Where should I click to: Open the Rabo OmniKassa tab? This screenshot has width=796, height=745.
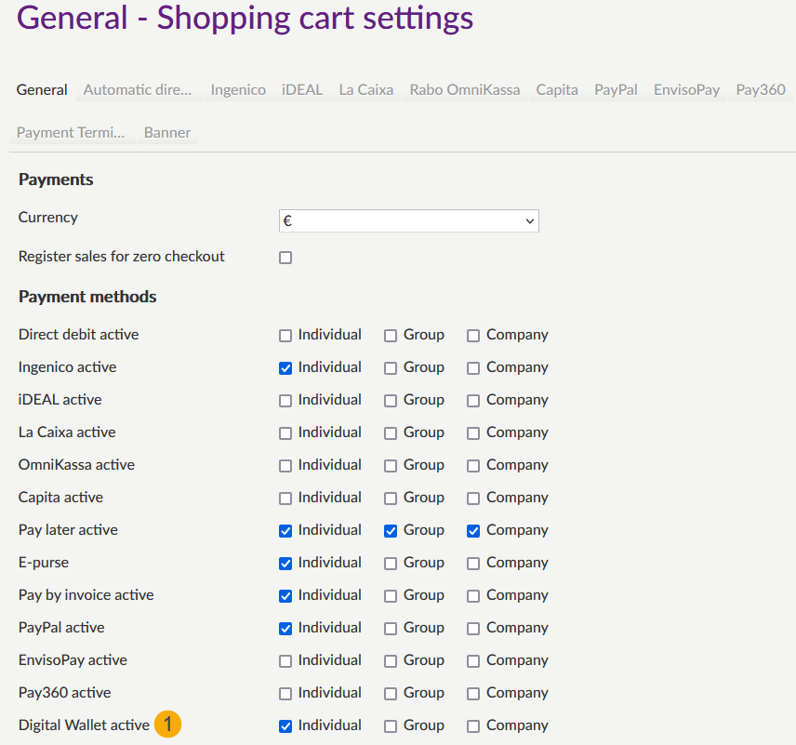pos(465,90)
